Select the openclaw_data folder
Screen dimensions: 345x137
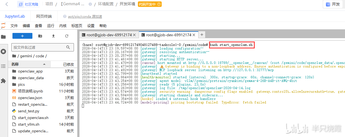tap(43, 78)
